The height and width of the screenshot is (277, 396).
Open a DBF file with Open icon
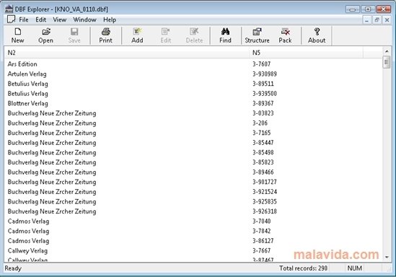(45, 35)
